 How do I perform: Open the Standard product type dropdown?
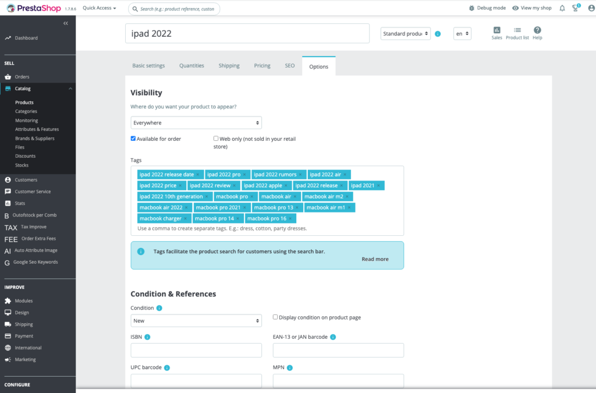[x=406, y=33]
